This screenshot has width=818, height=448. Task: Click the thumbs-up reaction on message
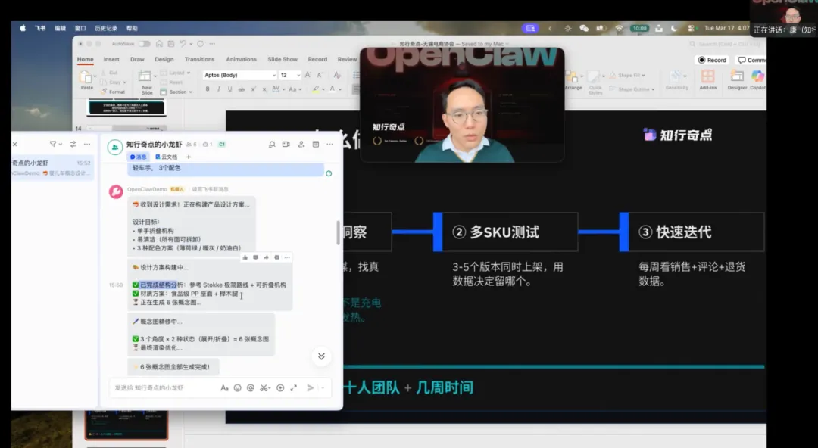pos(245,257)
